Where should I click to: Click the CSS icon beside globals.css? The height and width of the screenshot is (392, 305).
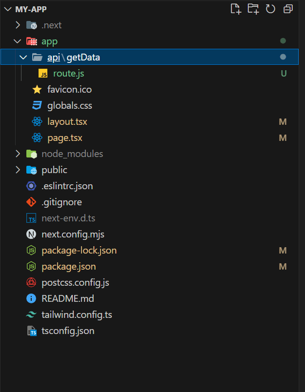(37, 105)
